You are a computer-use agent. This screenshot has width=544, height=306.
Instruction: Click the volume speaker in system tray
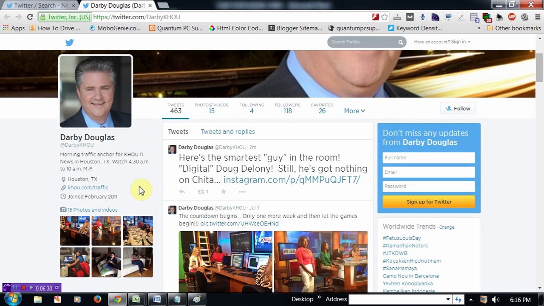click(496, 300)
